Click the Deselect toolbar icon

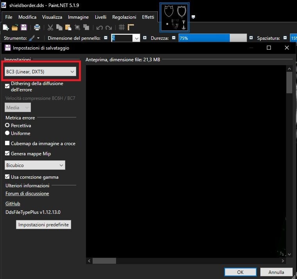pyautogui.click(x=86, y=27)
